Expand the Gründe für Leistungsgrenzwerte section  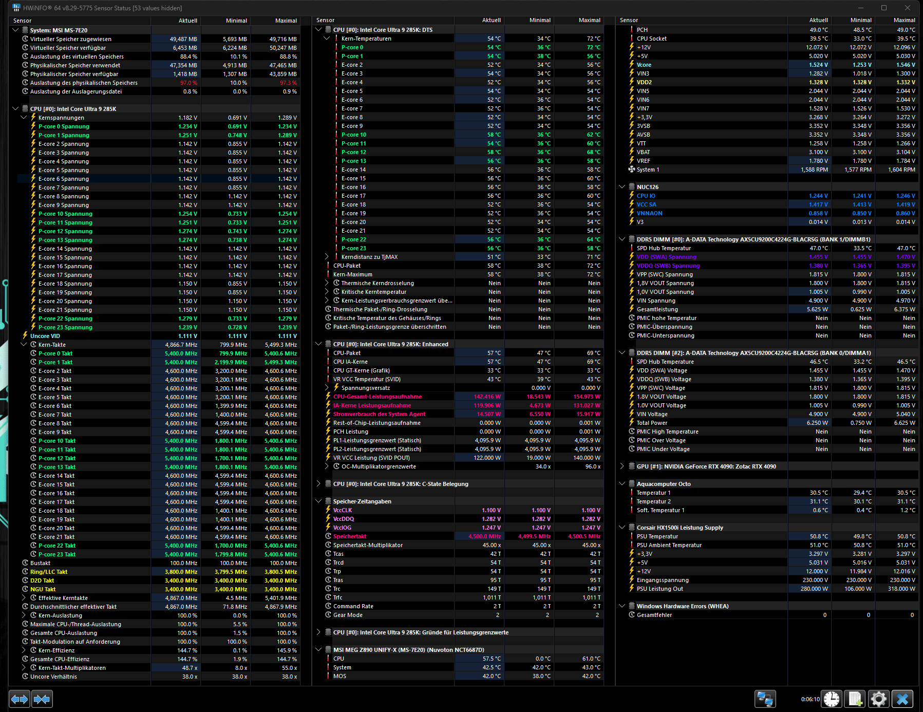click(318, 632)
